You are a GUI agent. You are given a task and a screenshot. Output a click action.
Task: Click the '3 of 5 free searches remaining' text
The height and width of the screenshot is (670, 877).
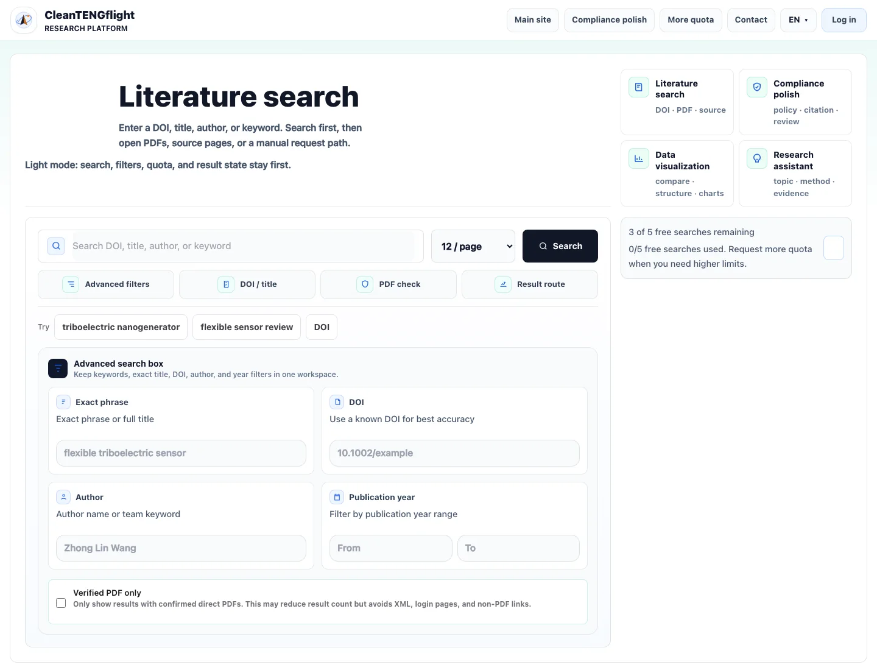691,232
